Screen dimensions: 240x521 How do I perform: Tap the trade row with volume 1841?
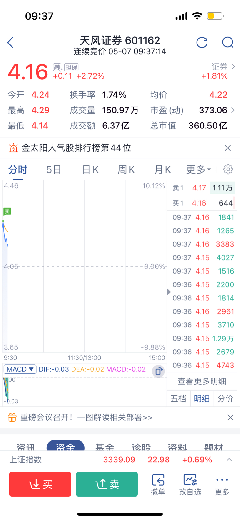tap(202, 217)
